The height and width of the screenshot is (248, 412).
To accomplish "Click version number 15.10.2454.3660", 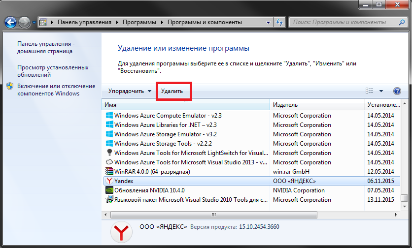I will tap(259, 227).
